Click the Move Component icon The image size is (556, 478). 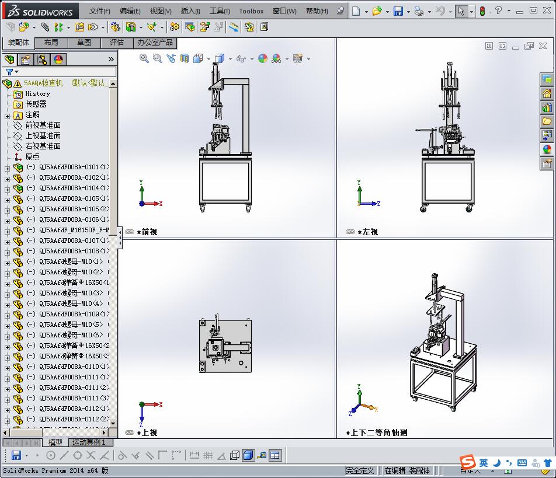pyautogui.click(x=92, y=27)
